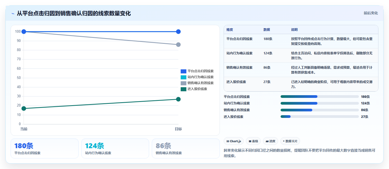Select the 表格 chip
The height and width of the screenshot is (169, 389).
pyautogui.click(x=253, y=141)
